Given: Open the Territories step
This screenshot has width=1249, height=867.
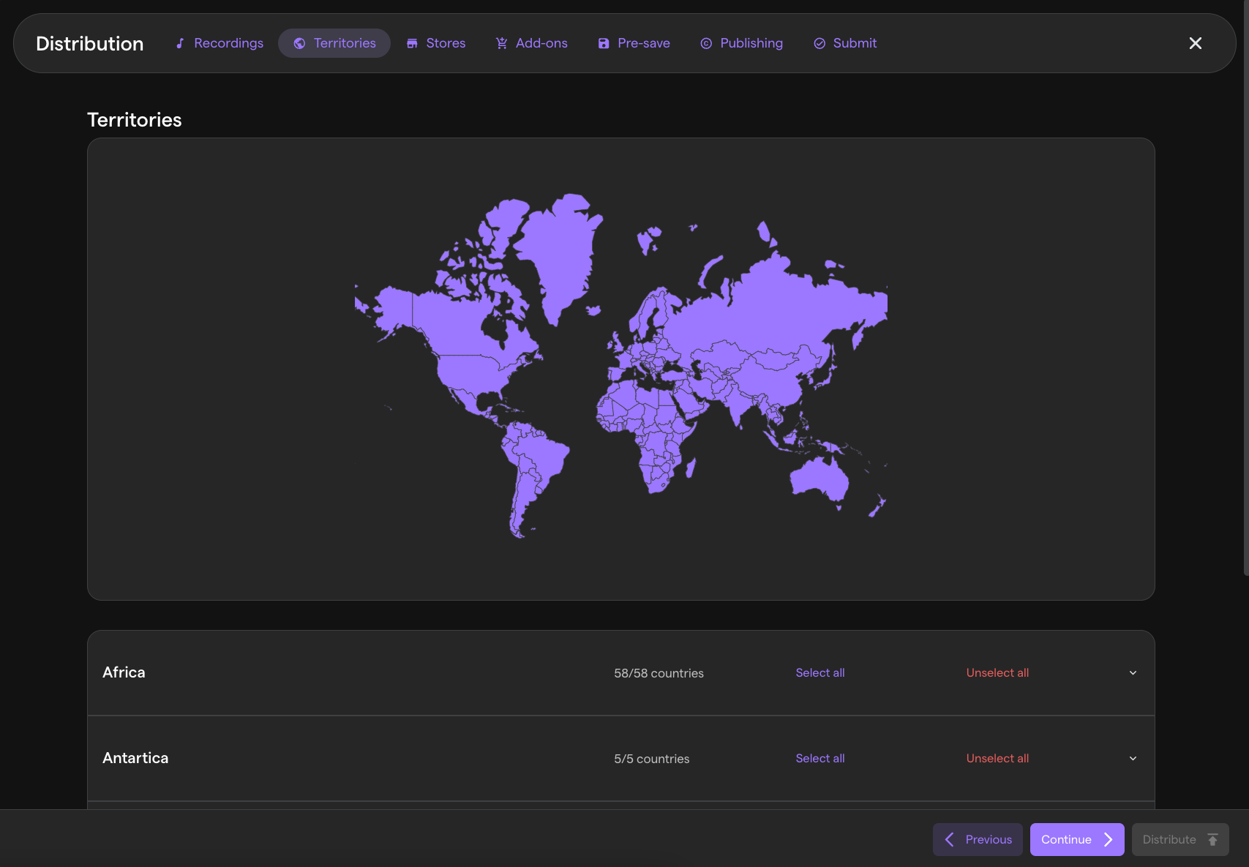Looking at the screenshot, I should (334, 43).
